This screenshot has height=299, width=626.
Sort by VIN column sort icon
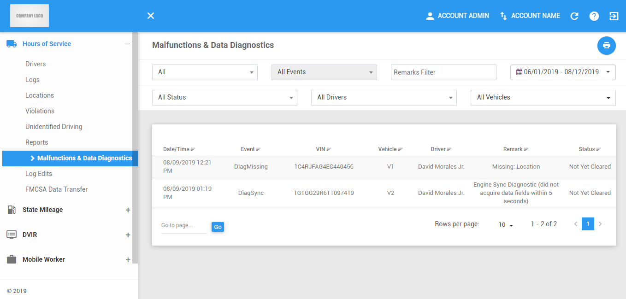point(329,149)
